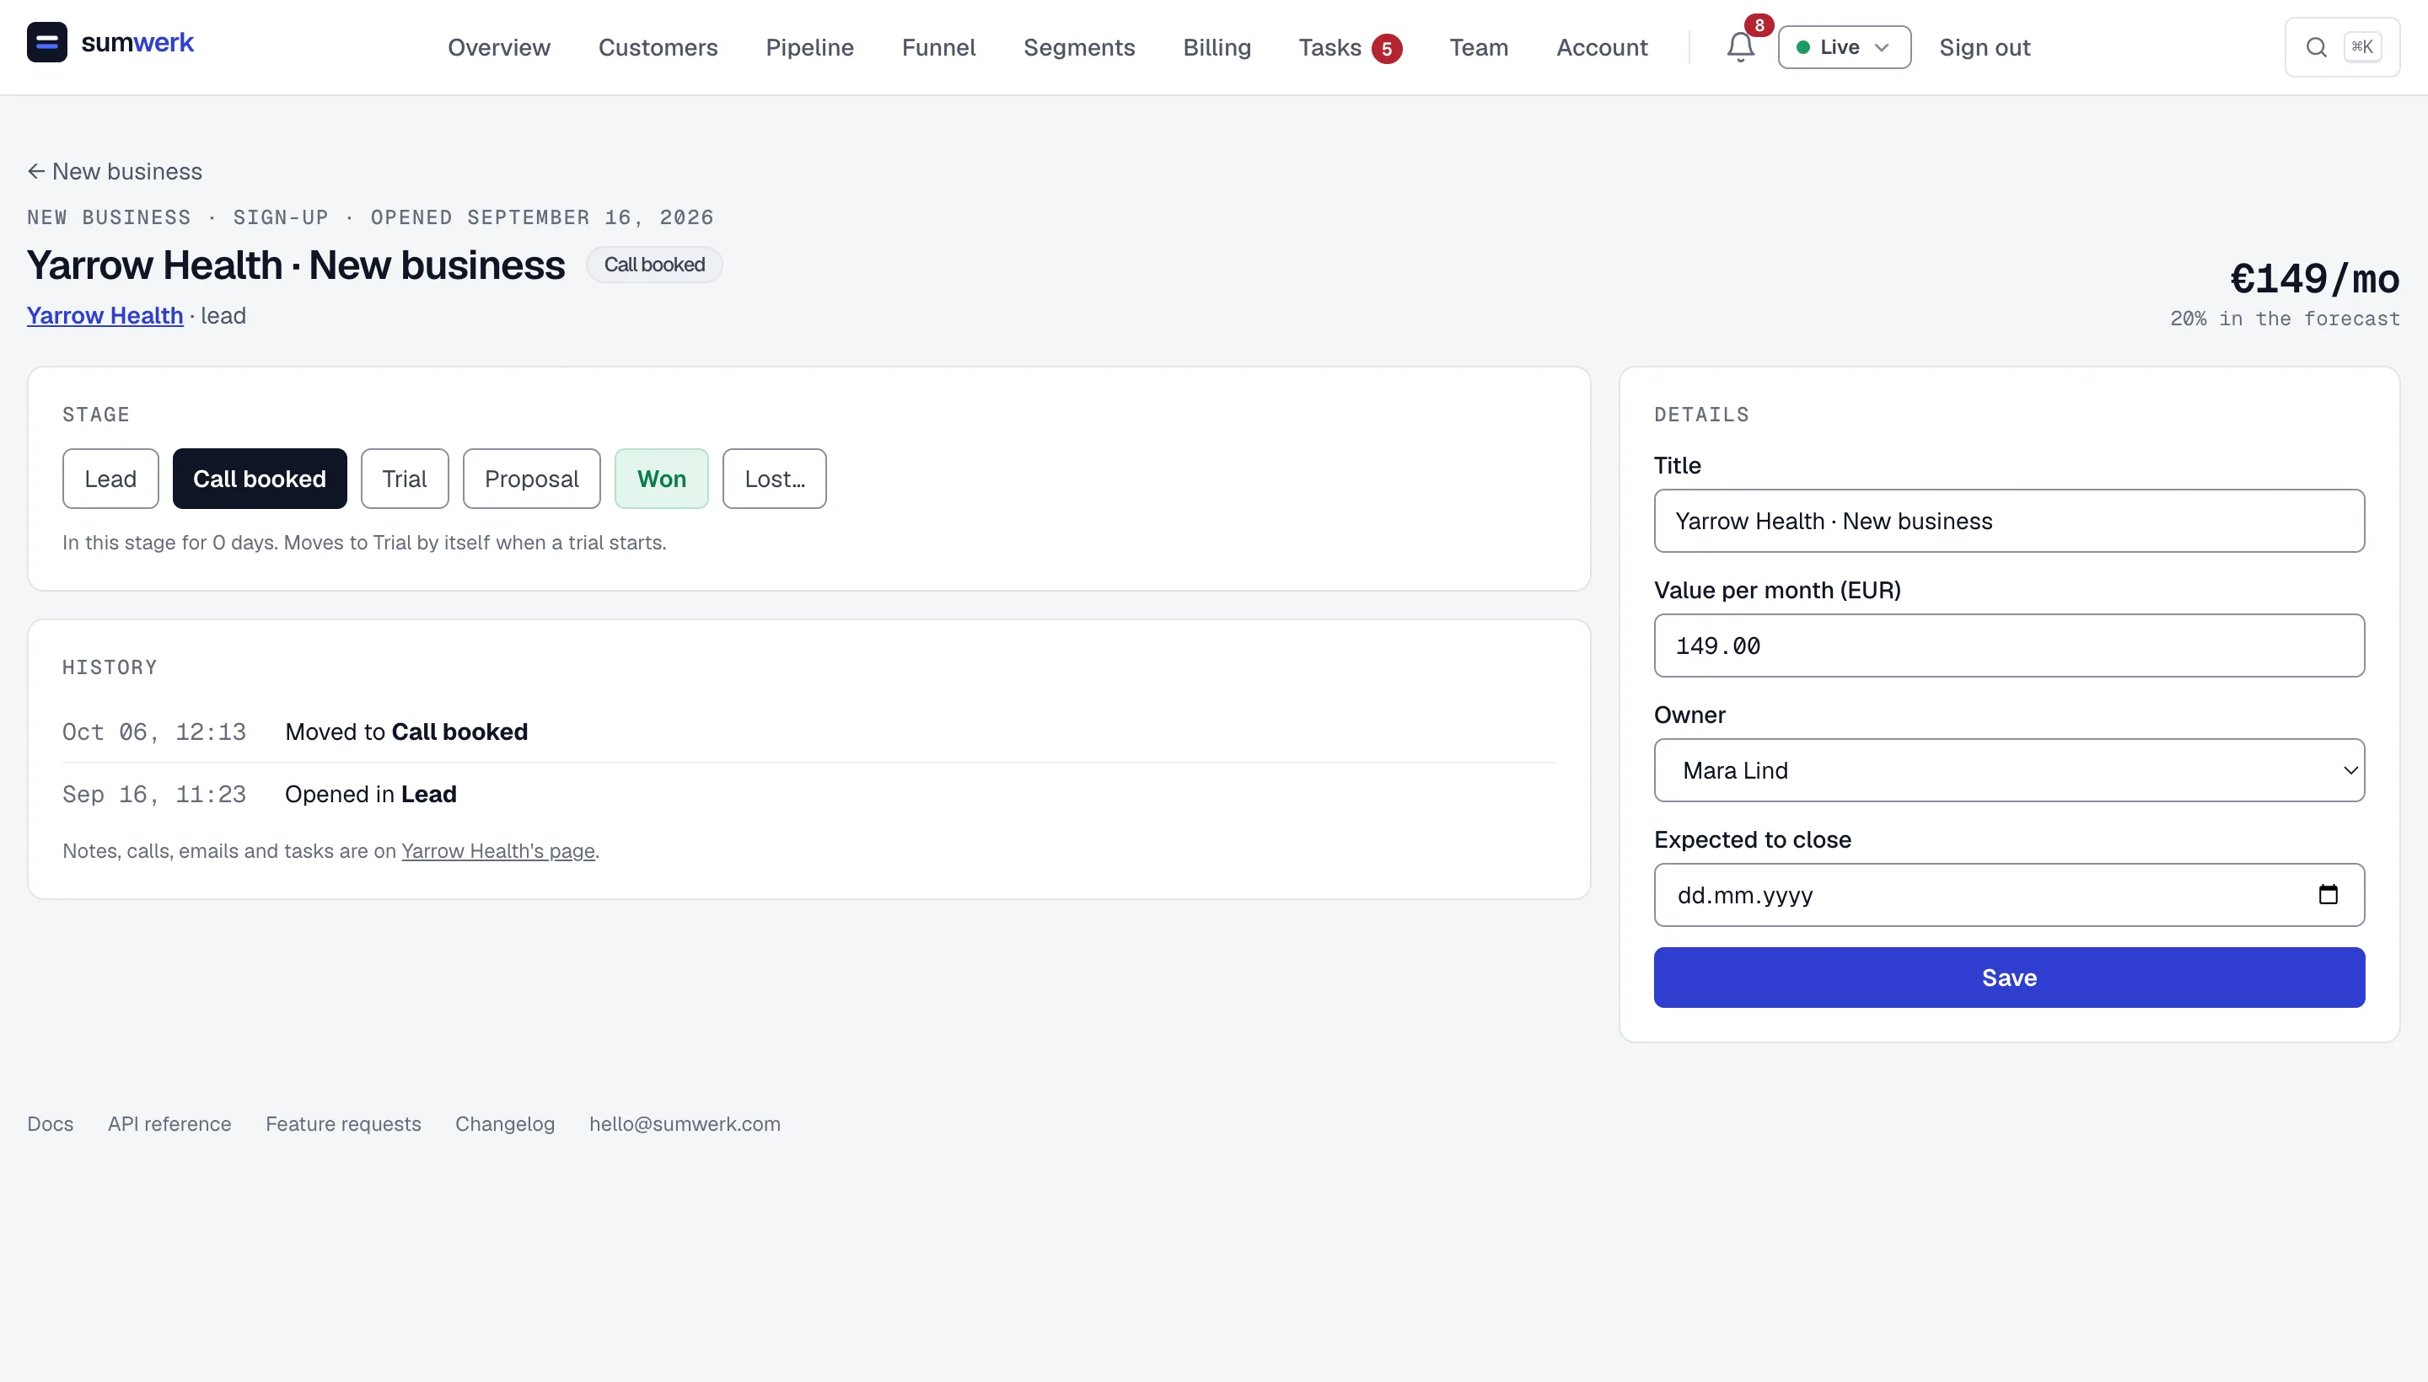Image resolution: width=2428 pixels, height=1382 pixels.
Task: Open the Live environment dropdown
Action: coord(1844,47)
